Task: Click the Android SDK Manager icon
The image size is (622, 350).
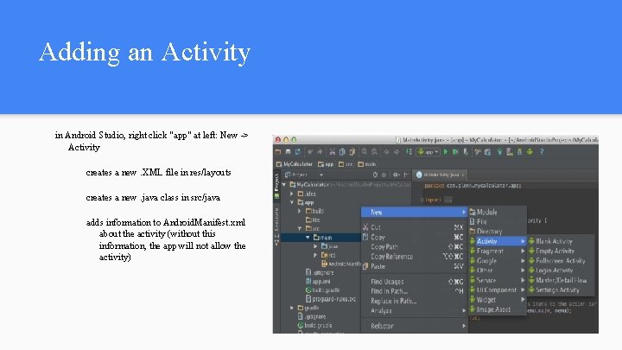Action: point(519,152)
